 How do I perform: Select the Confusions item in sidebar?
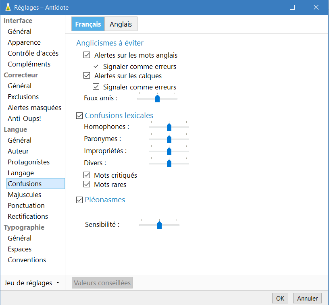point(35,184)
